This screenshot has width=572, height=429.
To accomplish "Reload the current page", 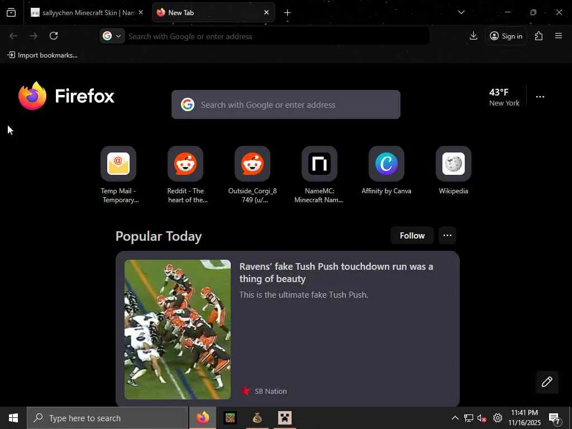I will click(x=54, y=36).
